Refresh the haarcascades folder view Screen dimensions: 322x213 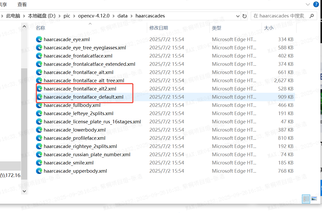(x=245, y=16)
